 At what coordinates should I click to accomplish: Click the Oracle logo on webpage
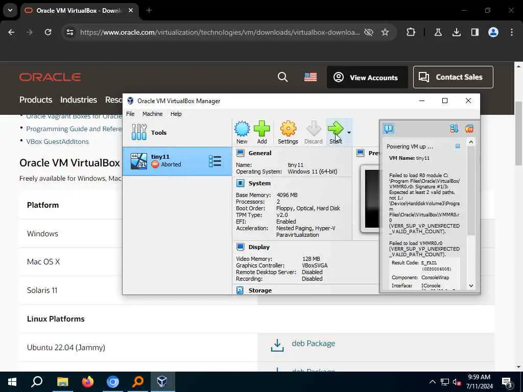click(x=50, y=77)
